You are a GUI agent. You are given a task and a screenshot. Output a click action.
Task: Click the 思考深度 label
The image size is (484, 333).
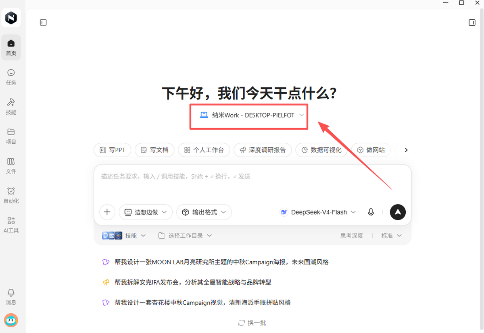tap(352, 236)
